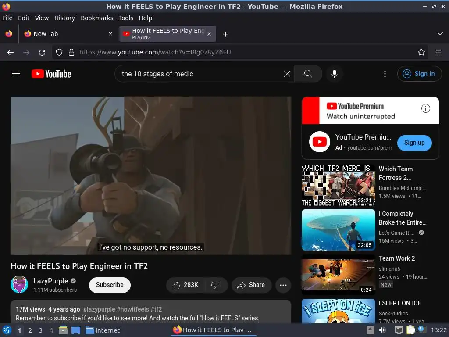Screen dimensions: 449x337
Task: Open 'I Completely Broke the Entire...' thumbnail
Action: (x=339, y=230)
